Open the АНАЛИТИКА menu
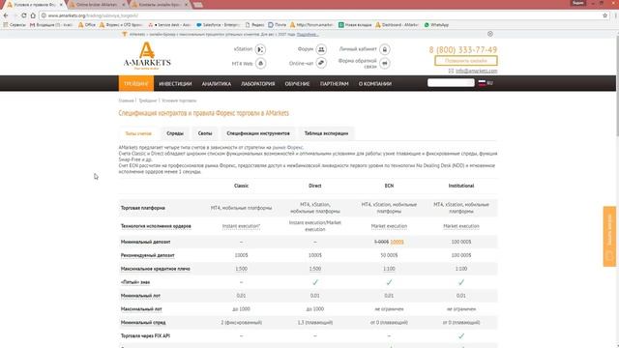619x348 pixels. 217,84
